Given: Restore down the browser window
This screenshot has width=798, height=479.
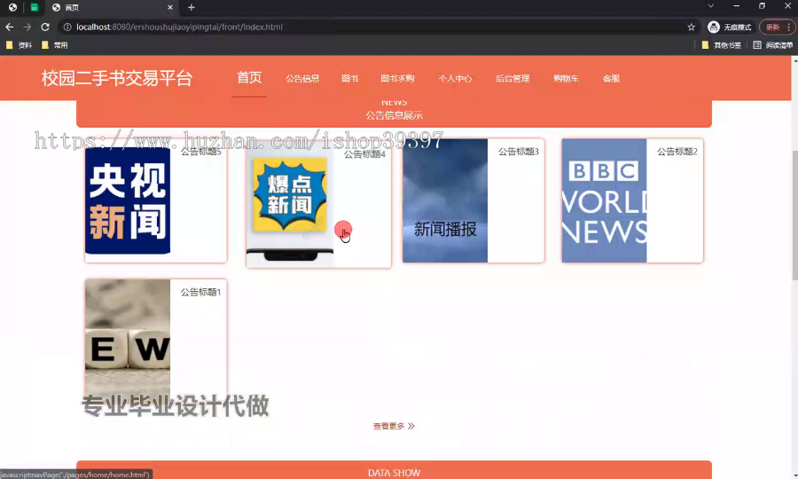Looking at the screenshot, I should [x=762, y=5].
